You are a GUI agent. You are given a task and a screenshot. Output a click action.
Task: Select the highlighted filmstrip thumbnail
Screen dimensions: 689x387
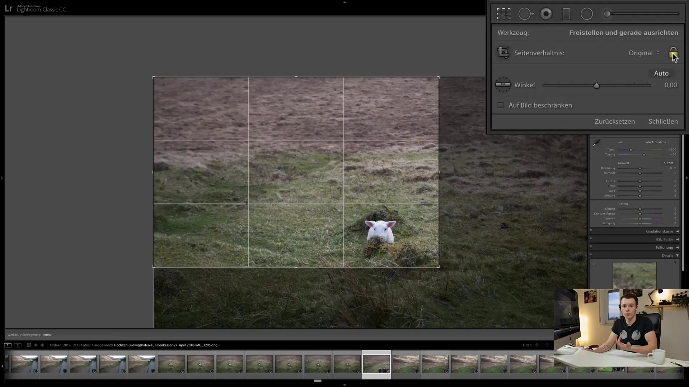click(x=376, y=364)
